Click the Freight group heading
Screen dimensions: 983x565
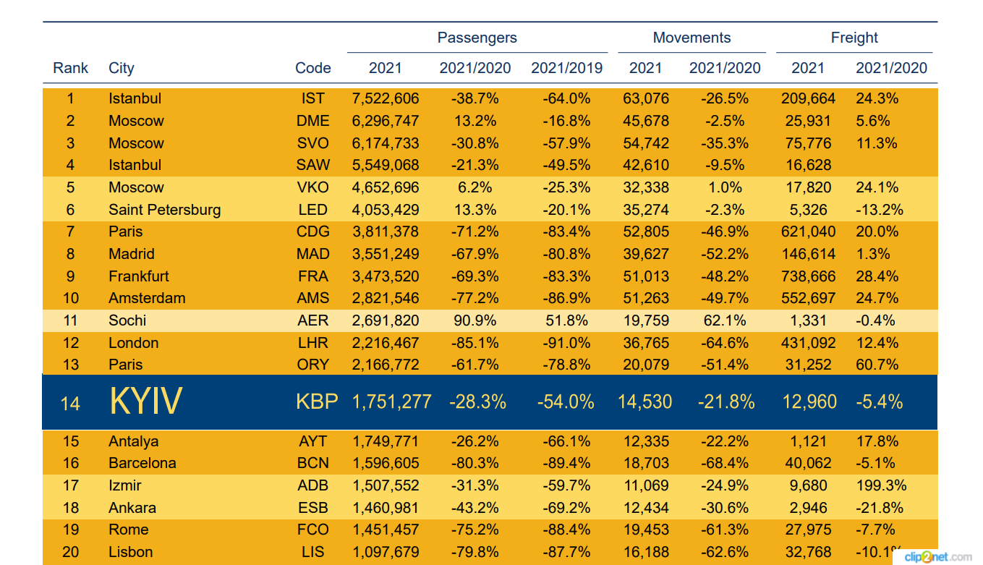pyautogui.click(x=854, y=38)
